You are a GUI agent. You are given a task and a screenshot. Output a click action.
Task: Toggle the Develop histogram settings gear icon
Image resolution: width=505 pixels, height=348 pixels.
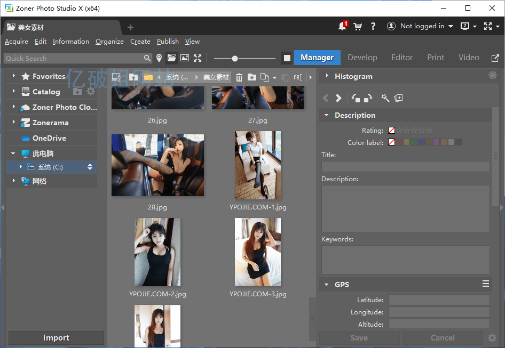coord(492,76)
